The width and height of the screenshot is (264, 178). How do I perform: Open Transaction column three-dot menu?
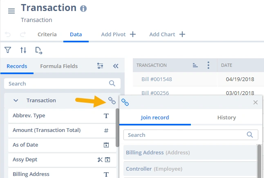click(x=208, y=65)
